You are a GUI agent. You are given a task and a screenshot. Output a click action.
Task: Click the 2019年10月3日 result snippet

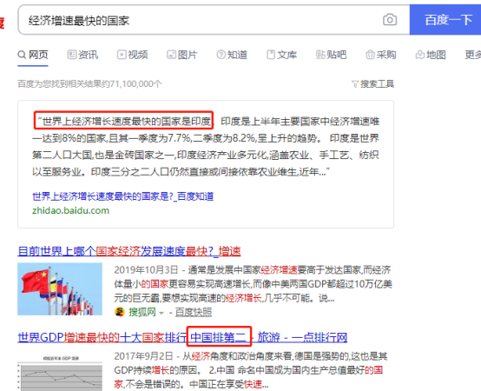pos(253,284)
